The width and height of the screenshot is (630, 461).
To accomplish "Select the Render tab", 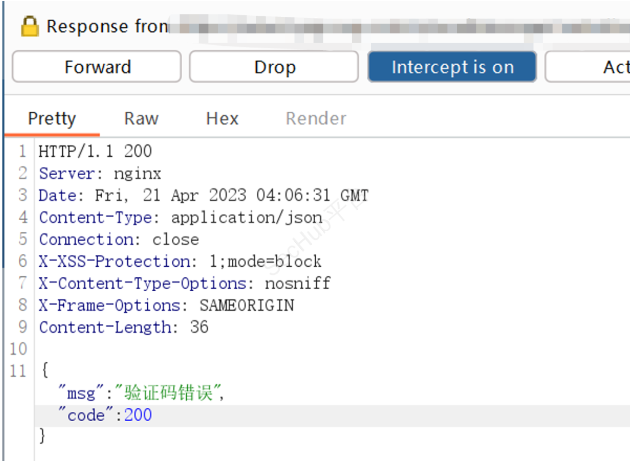I will point(316,118).
